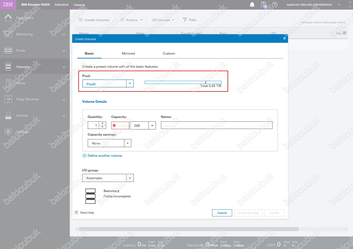This screenshot has width=353, height=249.
Task: Open the Pool0 pool dropdown
Action: click(x=130, y=84)
